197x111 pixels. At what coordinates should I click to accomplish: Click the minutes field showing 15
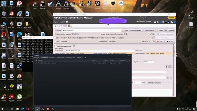[137, 83]
